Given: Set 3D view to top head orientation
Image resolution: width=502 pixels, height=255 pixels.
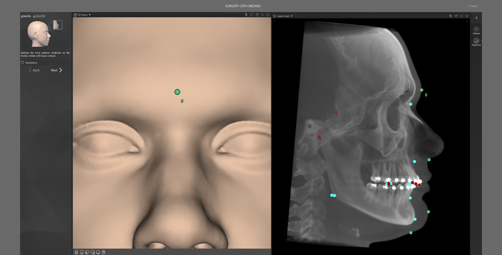Looking at the screenshot, I should 103,252.
